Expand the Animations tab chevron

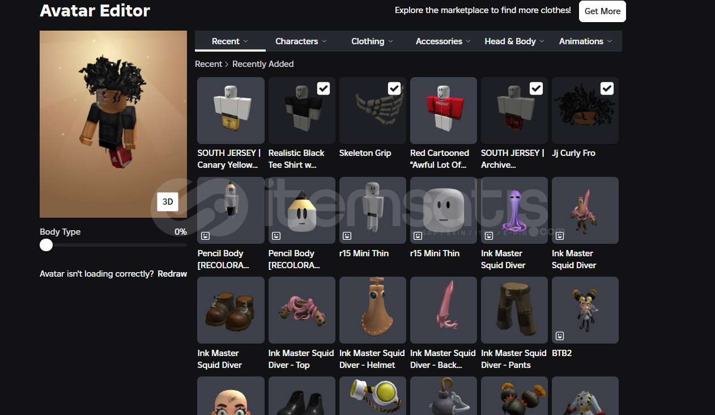tap(610, 41)
